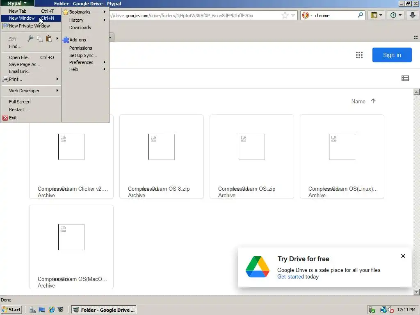
Task: Select Folder - Google Drive taskbar button
Action: [x=104, y=310]
